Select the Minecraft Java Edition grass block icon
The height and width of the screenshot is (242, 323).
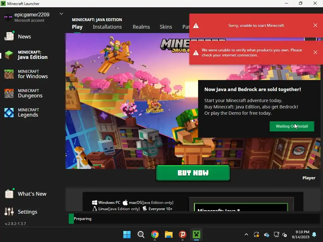9,55
